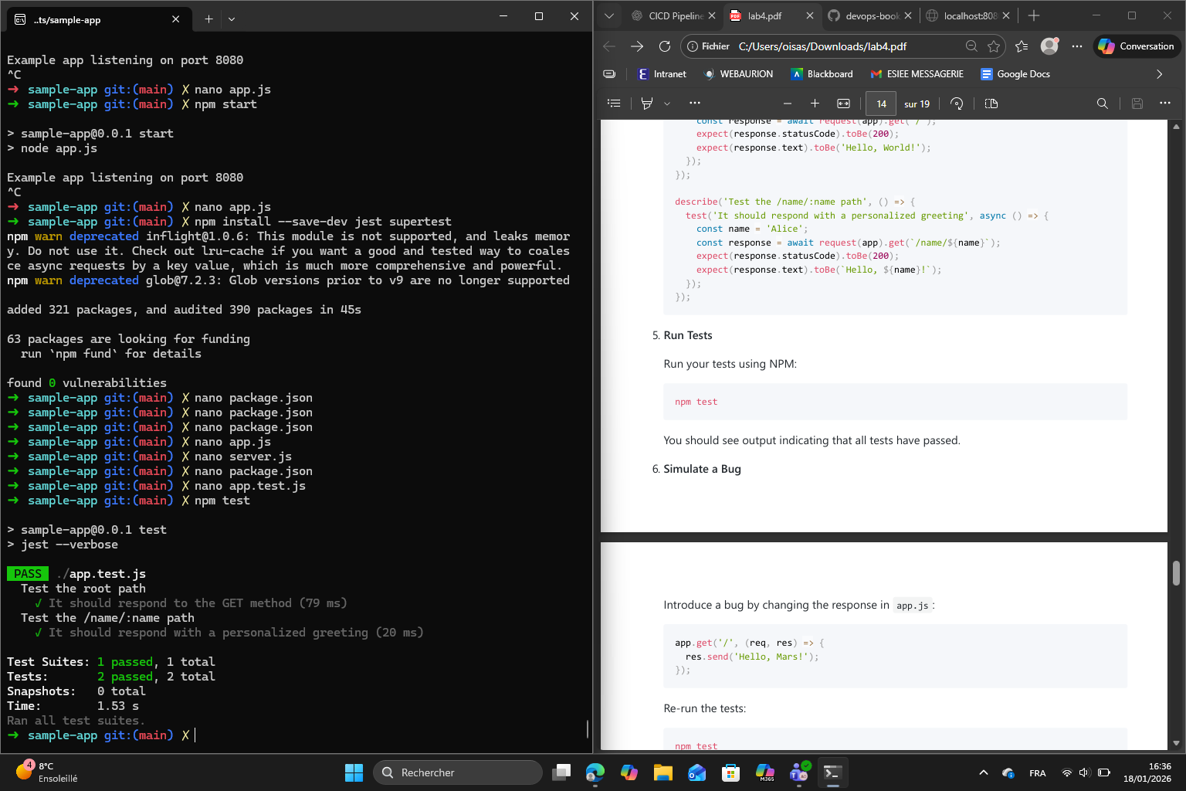Open the terminal new-tab profile dropdown

pos(232,19)
